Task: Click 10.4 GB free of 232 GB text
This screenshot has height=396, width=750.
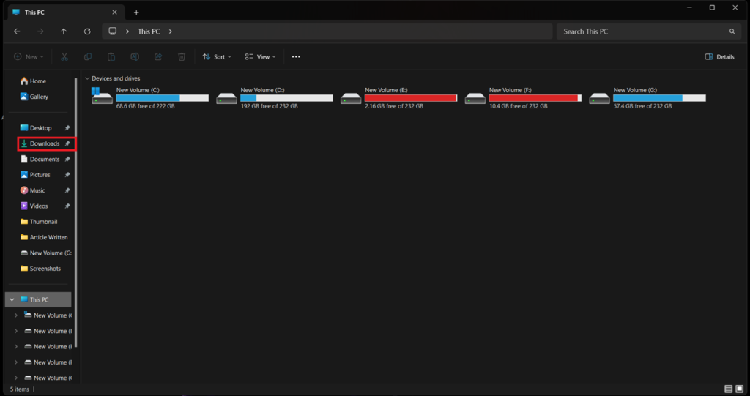Action: tap(519, 106)
